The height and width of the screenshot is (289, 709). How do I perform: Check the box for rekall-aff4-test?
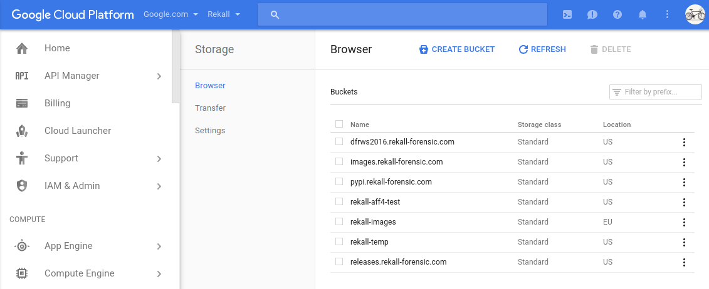(x=339, y=201)
